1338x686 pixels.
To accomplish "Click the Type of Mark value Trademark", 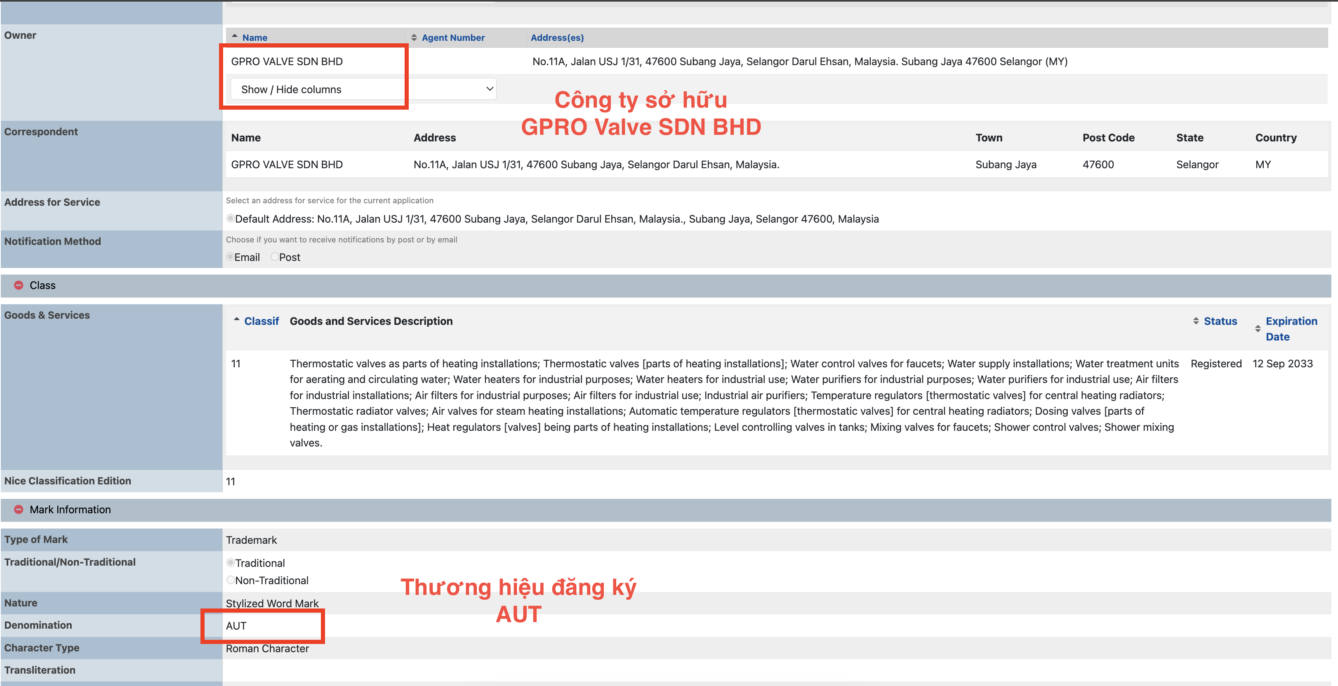I will 252,540.
